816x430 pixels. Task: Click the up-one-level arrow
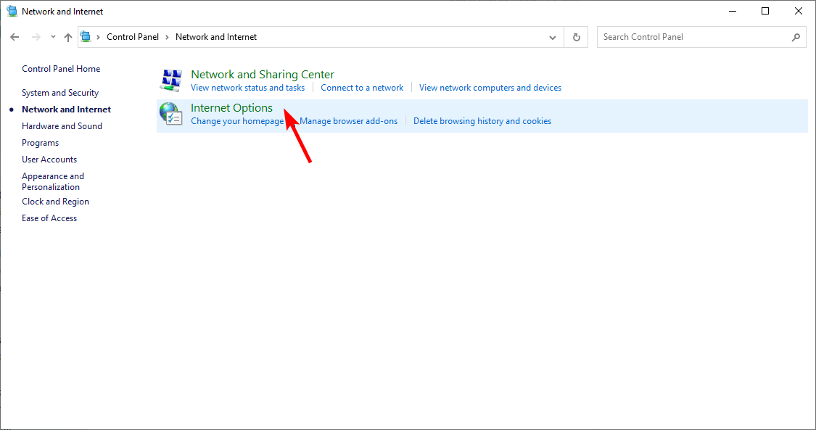click(x=68, y=37)
